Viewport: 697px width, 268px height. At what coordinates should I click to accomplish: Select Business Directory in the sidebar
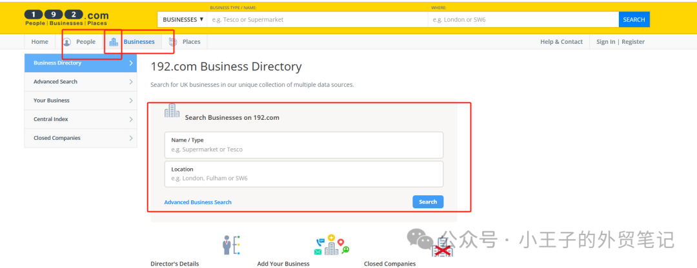81,63
